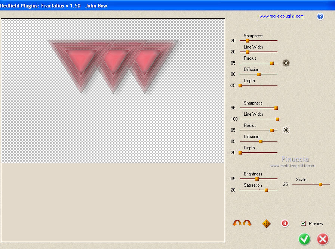
Task: Adjust the lower Diffusion slider at 05
Action: pyautogui.click(x=261, y=142)
